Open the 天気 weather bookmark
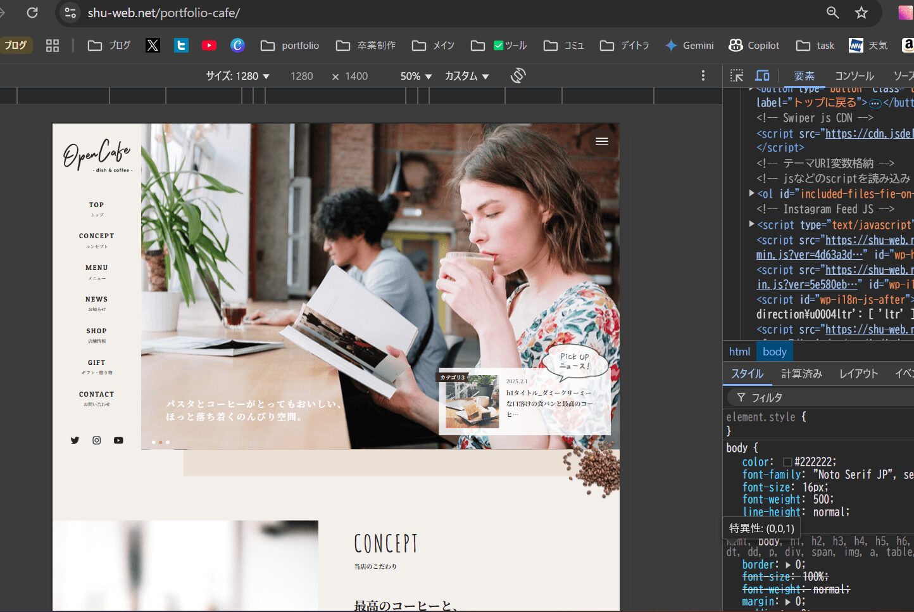Viewport: 914px width, 612px height. (868, 45)
